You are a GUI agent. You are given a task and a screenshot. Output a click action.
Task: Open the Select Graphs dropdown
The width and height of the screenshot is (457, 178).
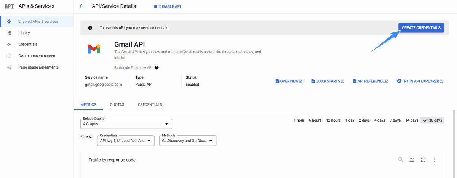(126, 124)
